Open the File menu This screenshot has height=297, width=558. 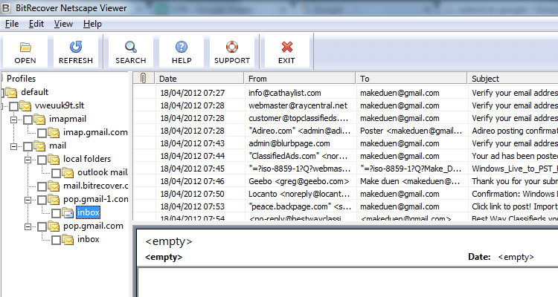pos(12,24)
